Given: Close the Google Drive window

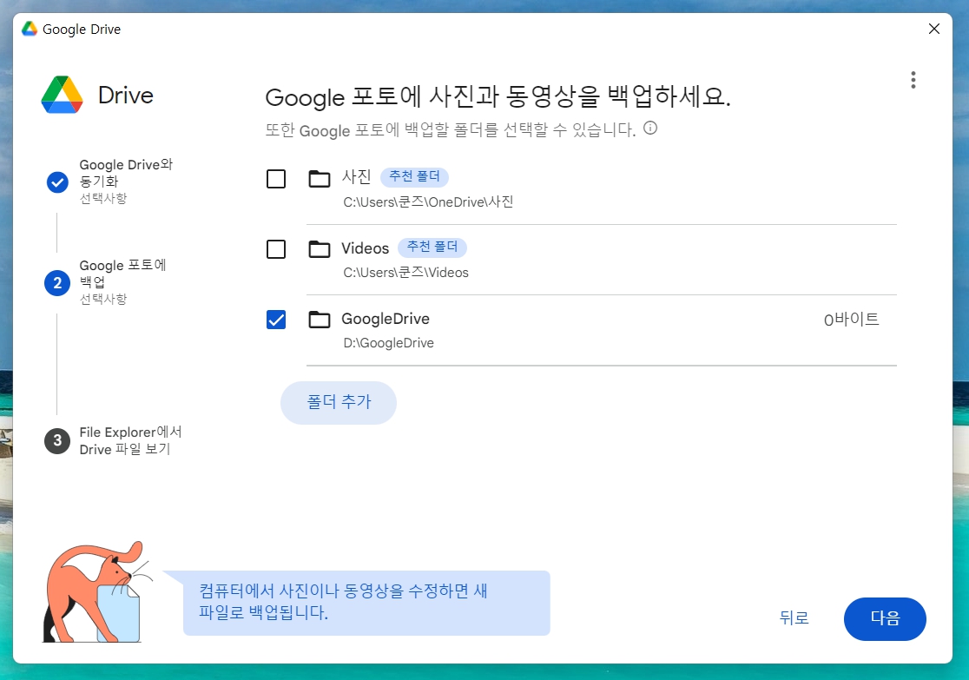Looking at the screenshot, I should tap(933, 29).
